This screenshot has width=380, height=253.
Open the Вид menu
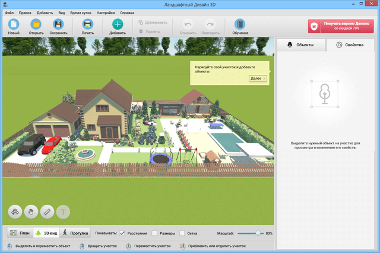tap(63, 12)
